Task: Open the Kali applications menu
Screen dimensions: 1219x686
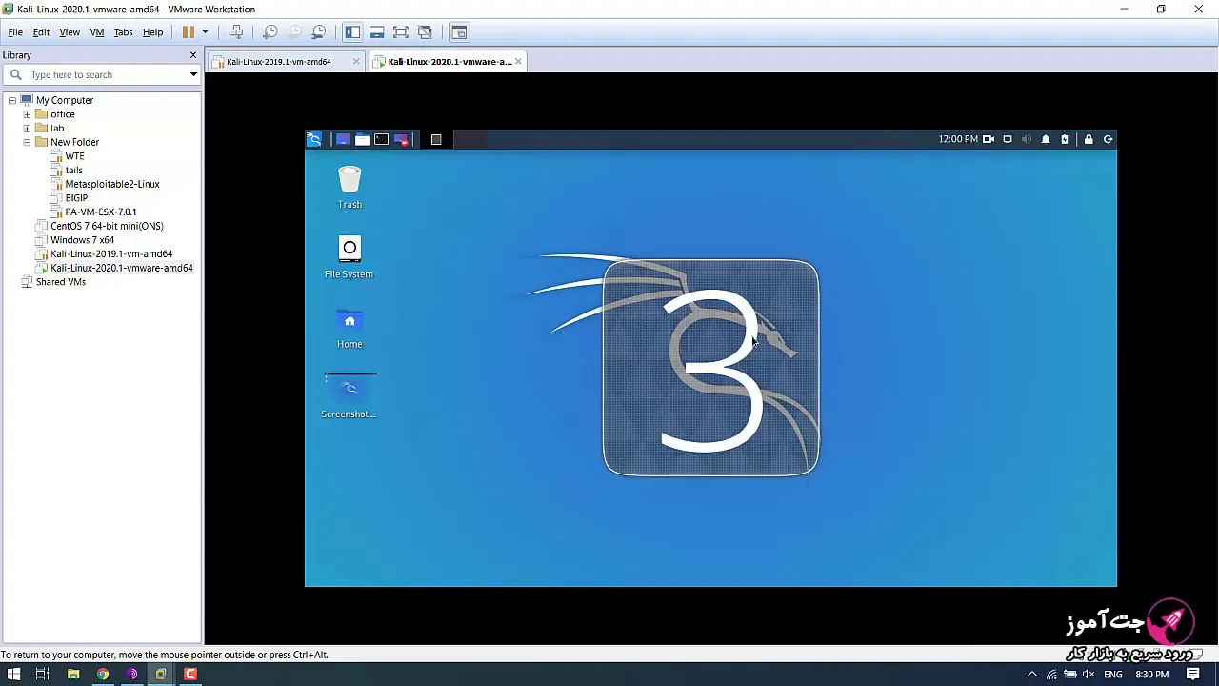Action: click(314, 139)
